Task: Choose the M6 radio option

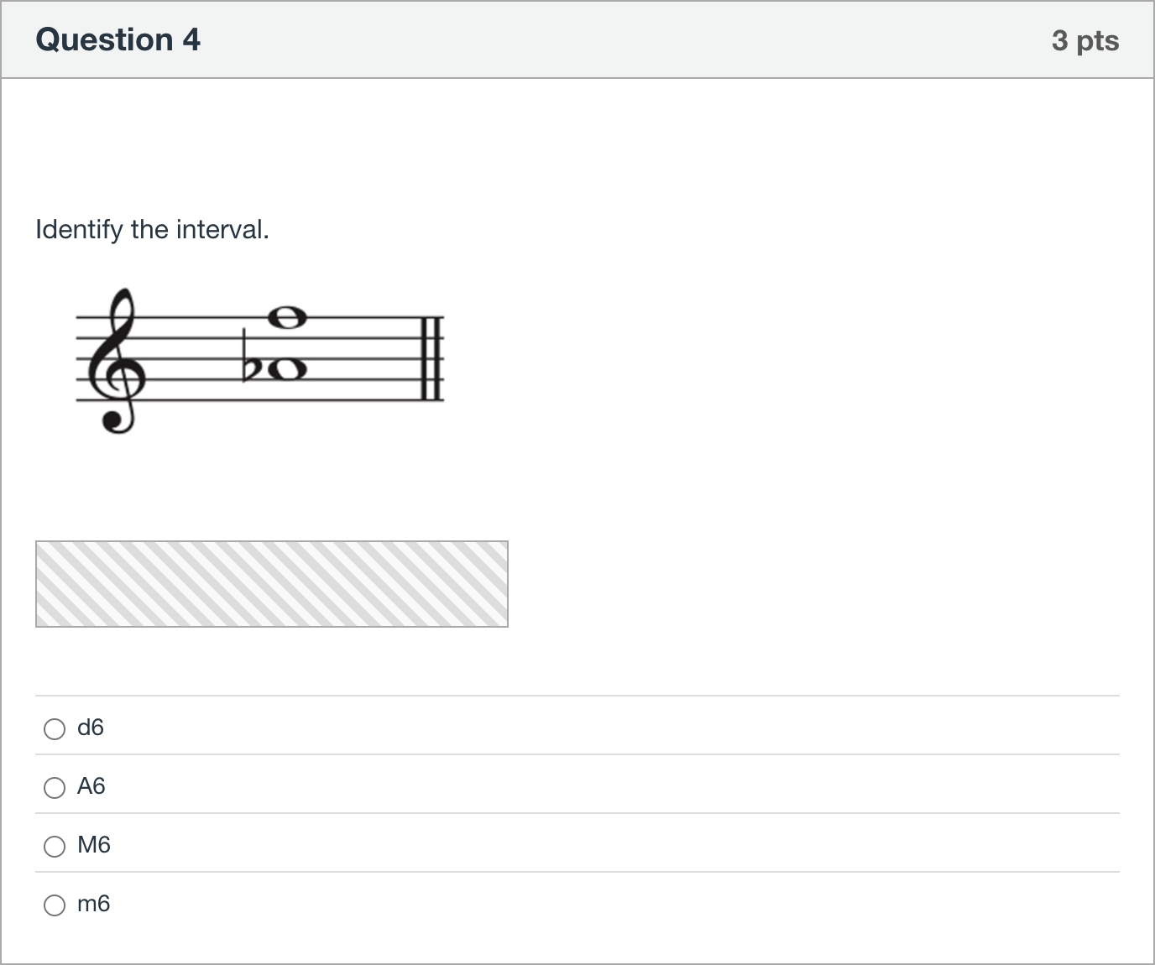Action: point(55,847)
